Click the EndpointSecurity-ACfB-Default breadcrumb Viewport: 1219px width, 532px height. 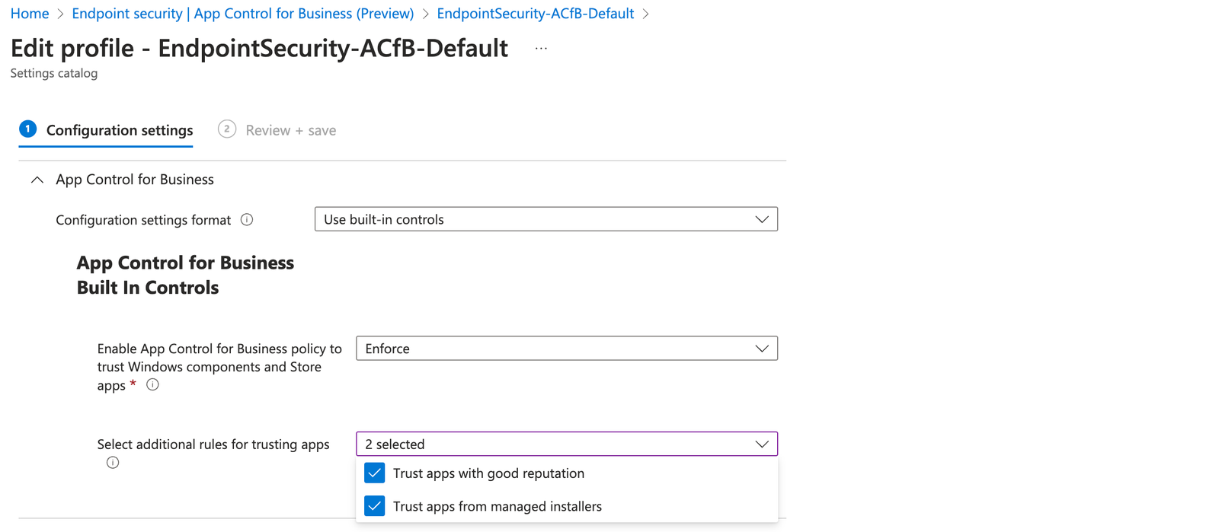click(x=536, y=13)
